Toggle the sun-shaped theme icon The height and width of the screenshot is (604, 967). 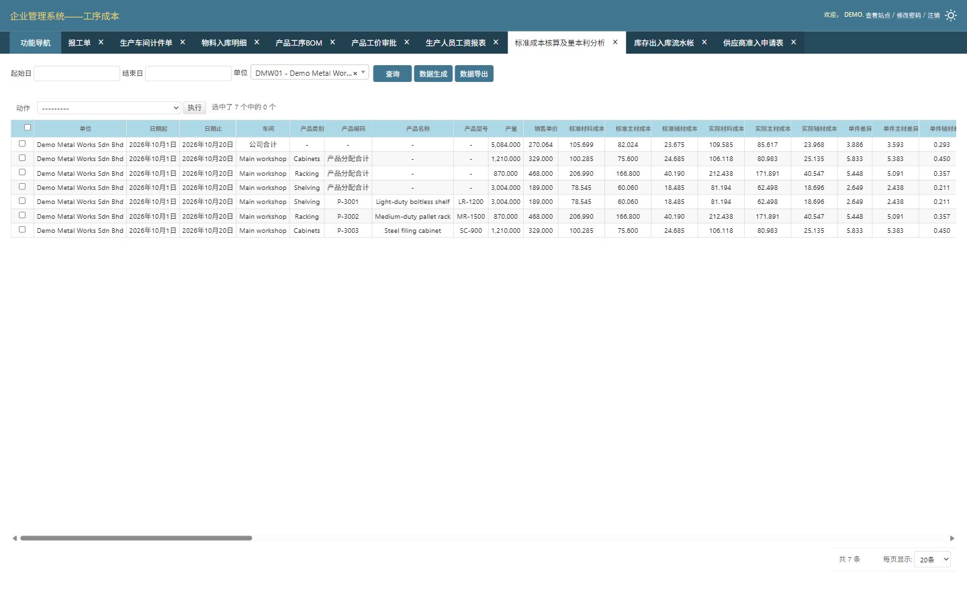pos(950,15)
